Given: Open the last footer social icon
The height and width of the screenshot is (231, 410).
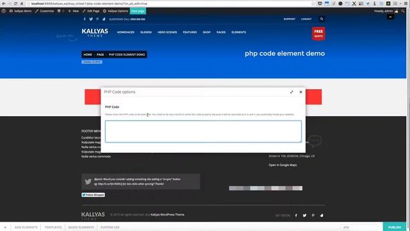Looking at the screenshot, I should click(322, 216).
